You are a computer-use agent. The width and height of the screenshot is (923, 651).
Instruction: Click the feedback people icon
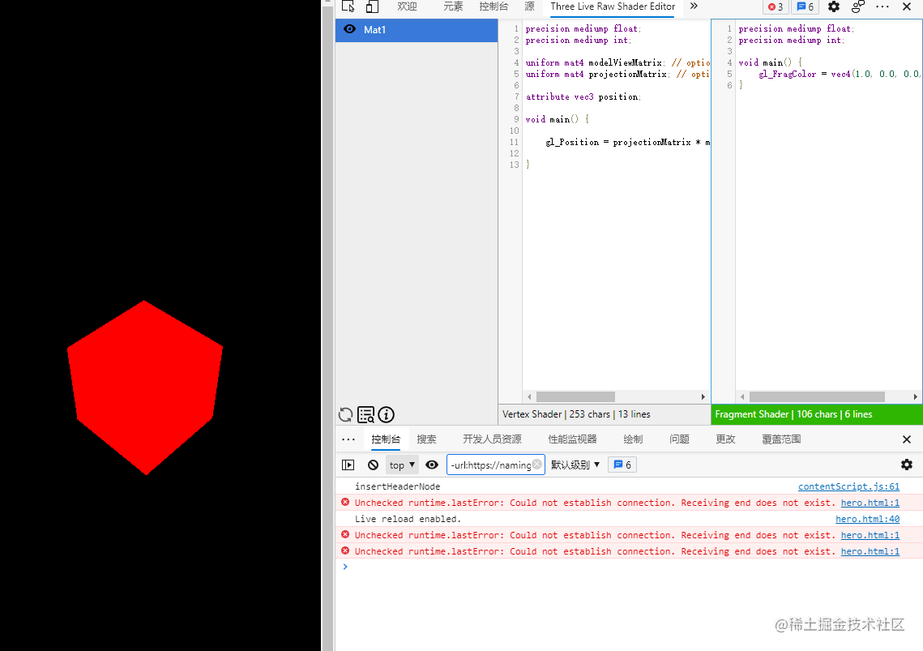[x=857, y=6]
